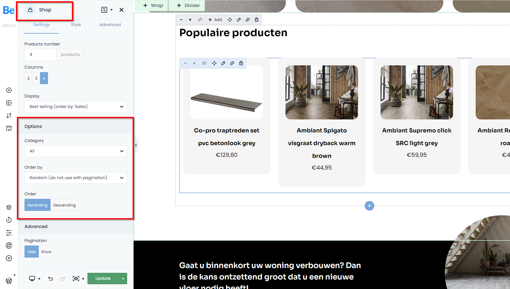Image resolution: width=510 pixels, height=289 pixels.
Task: Open the Category dropdown
Action: pyautogui.click(x=76, y=151)
